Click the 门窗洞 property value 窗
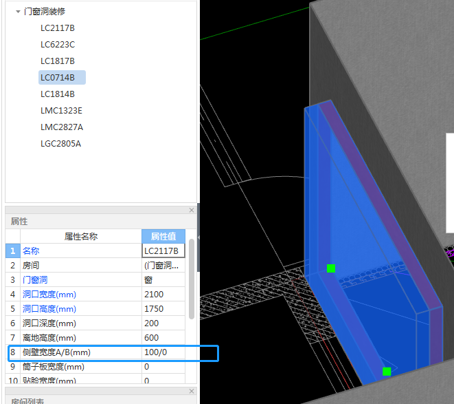The height and width of the screenshot is (404, 454). (163, 280)
